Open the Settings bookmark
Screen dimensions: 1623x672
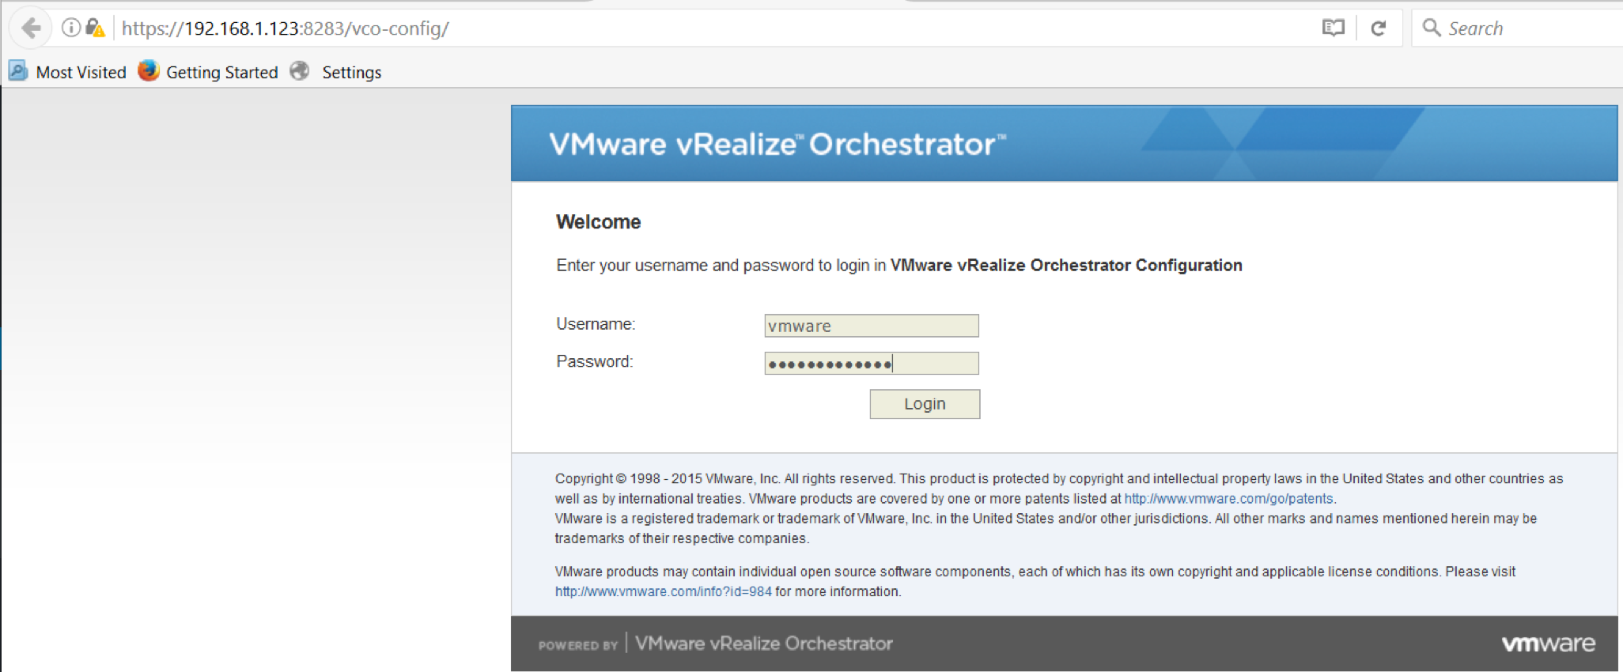pos(352,72)
